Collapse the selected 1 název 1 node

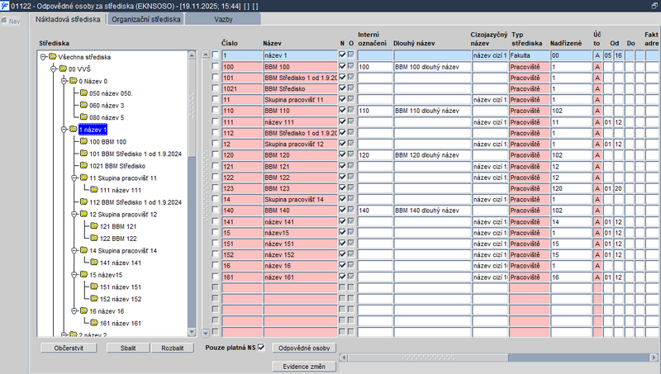click(x=64, y=130)
